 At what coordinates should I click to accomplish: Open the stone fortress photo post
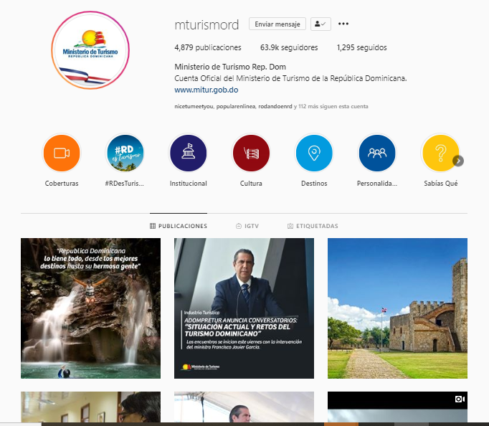(x=398, y=308)
